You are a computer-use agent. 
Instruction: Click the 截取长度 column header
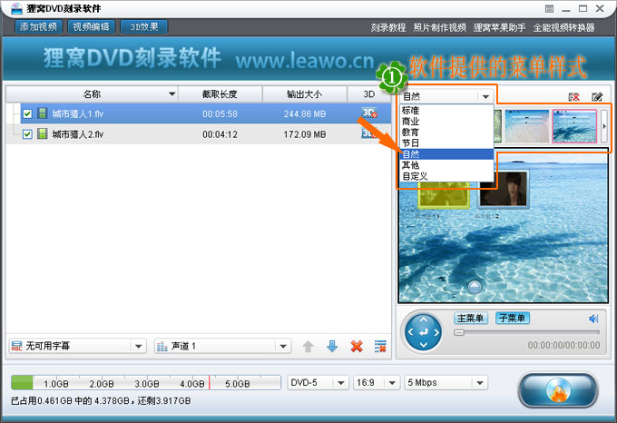click(220, 94)
